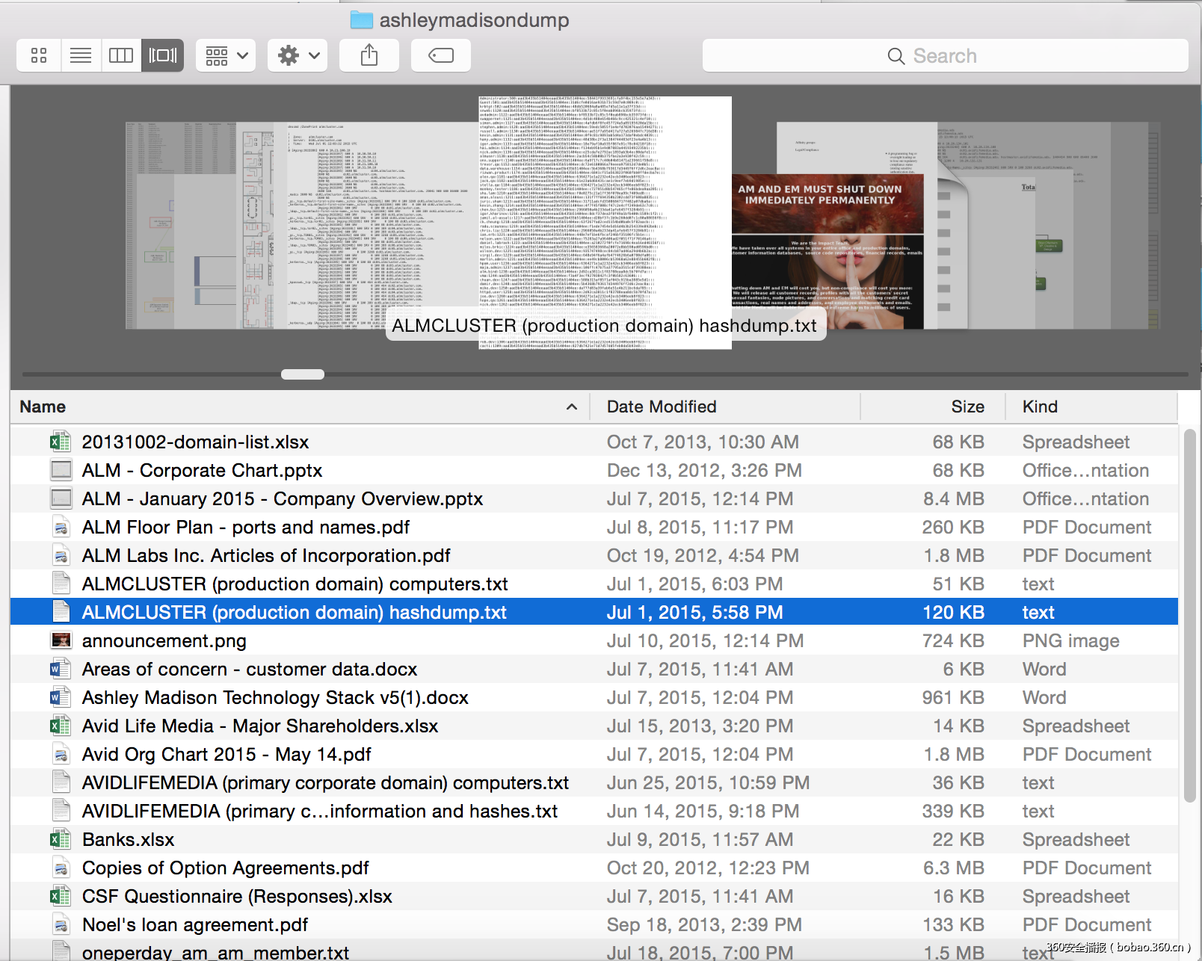Click icon of ALM - January 2015 Company Overview.pptx
This screenshot has width=1202, height=961.
61,498
